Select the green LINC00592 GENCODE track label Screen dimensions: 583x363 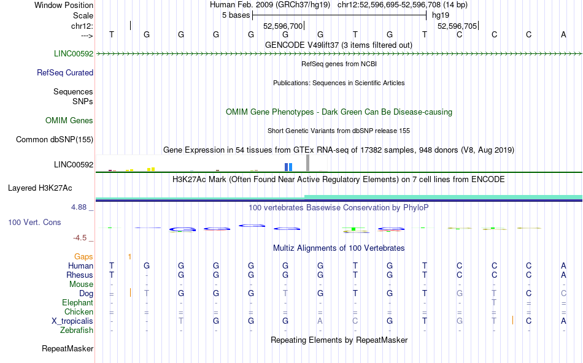[x=74, y=53]
